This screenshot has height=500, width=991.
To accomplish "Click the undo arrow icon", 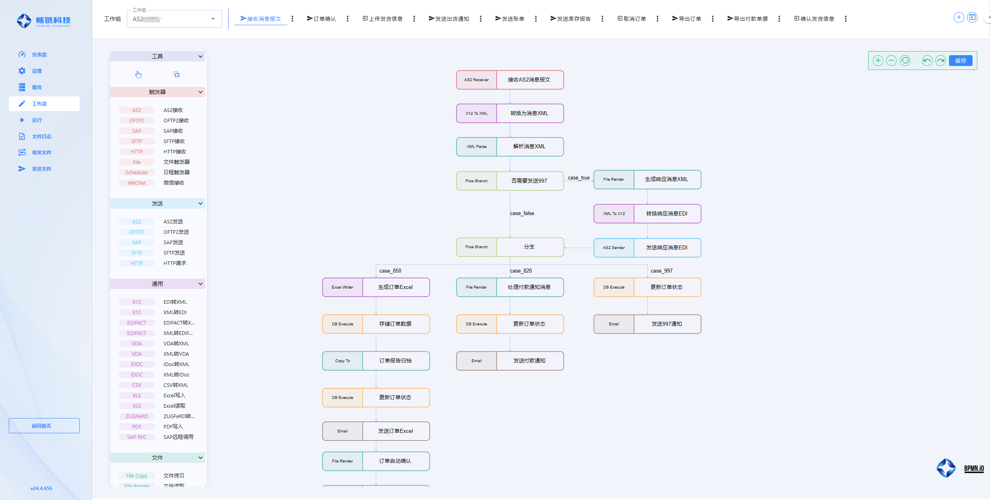I will click(927, 61).
